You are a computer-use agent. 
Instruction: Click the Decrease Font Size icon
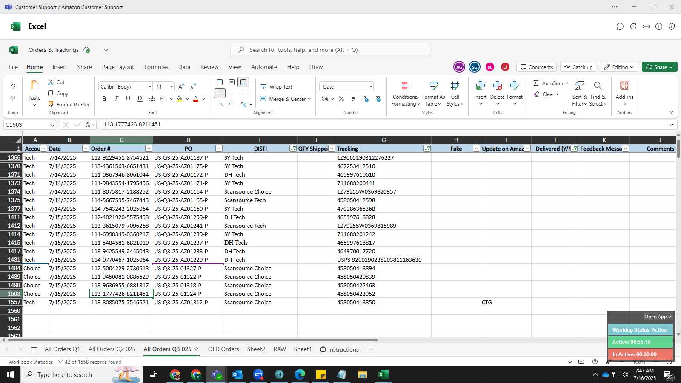193,86
